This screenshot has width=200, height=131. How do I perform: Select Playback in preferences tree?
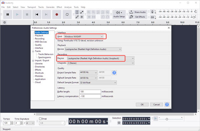[x=39, y=35]
